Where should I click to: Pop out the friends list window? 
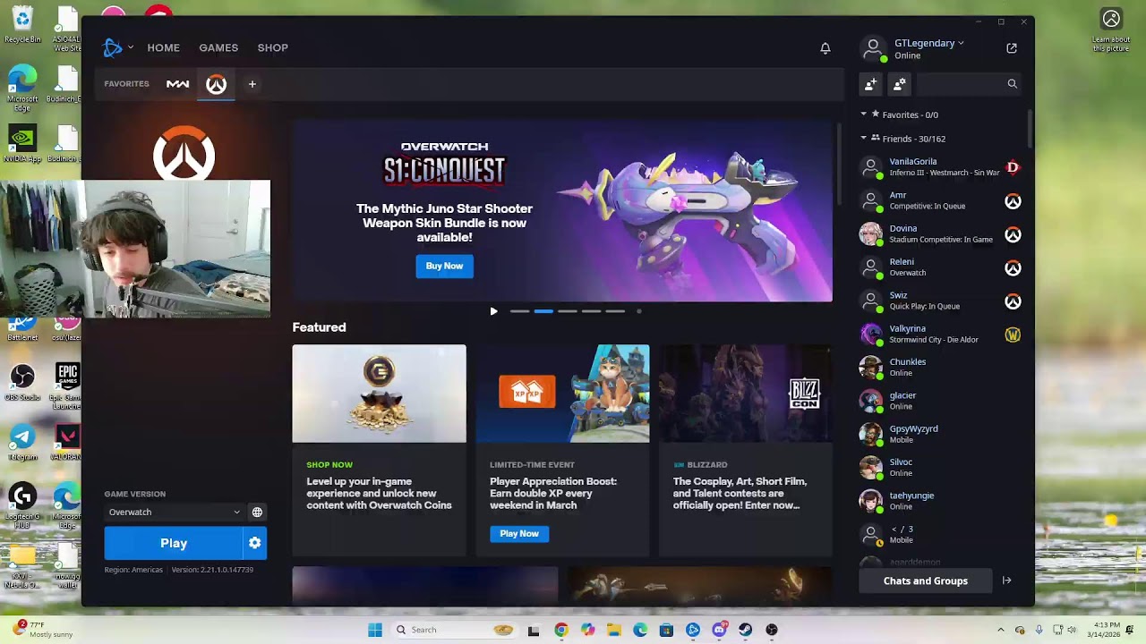click(1012, 48)
